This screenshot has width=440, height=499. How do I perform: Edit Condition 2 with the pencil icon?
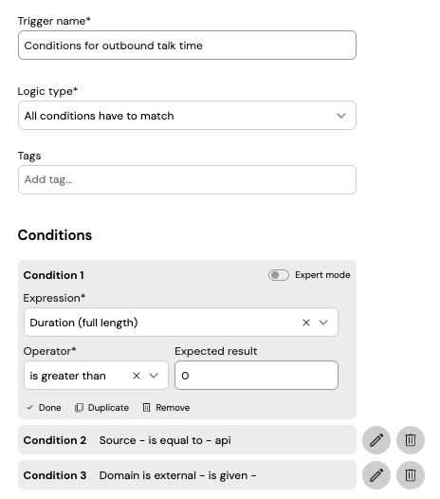click(376, 440)
